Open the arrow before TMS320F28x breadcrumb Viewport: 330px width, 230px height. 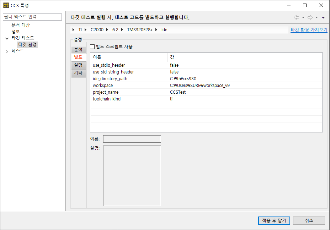click(122, 29)
